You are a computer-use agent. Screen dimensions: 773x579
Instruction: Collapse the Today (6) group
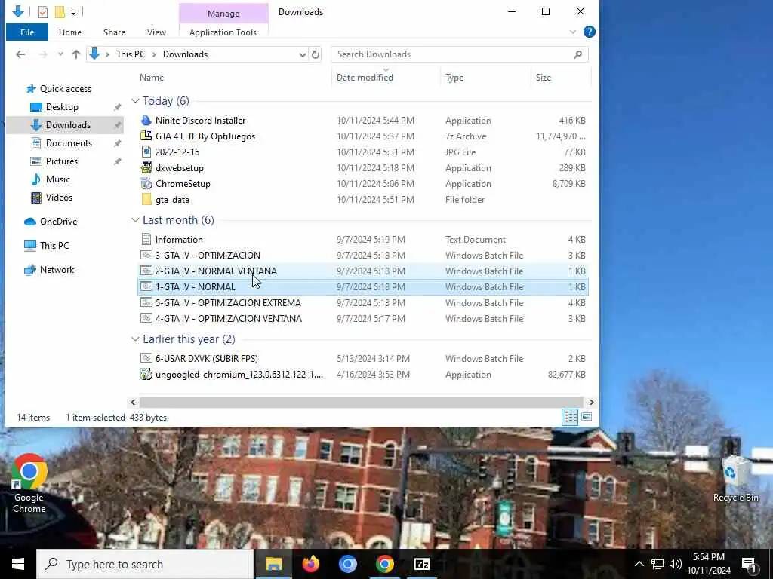[135, 101]
